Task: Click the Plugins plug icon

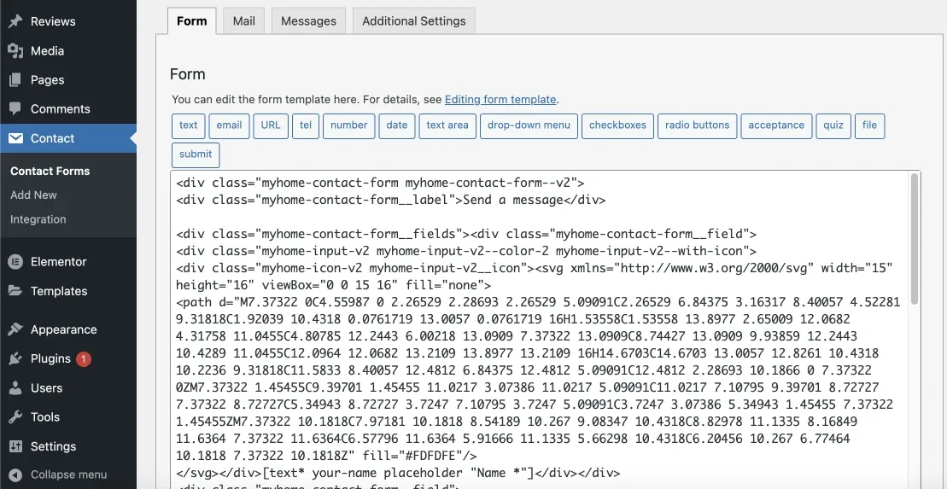Action: 15,358
